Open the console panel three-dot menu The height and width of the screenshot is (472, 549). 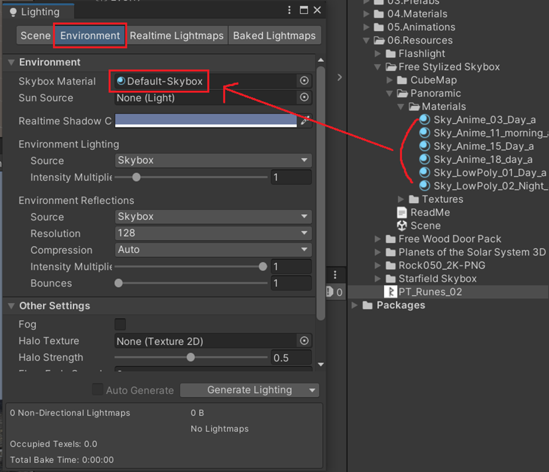pos(335,275)
